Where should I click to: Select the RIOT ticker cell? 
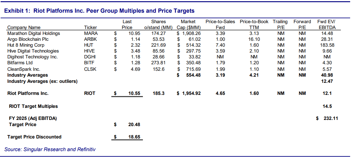pos(90,93)
